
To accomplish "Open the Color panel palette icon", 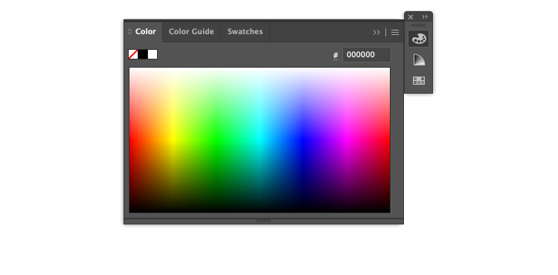I will [418, 39].
